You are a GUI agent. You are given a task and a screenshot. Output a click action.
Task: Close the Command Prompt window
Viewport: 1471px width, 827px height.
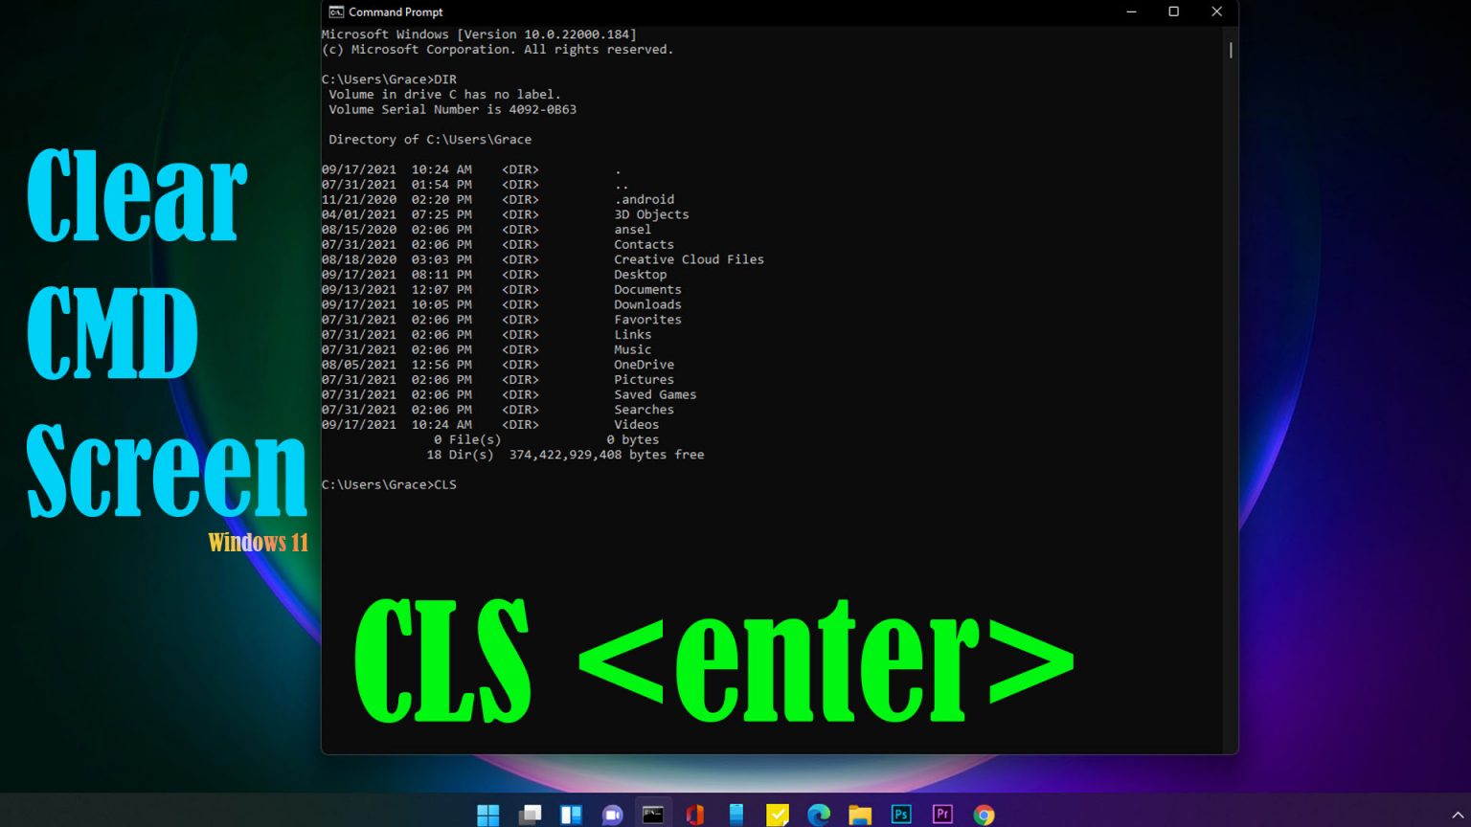click(x=1216, y=12)
